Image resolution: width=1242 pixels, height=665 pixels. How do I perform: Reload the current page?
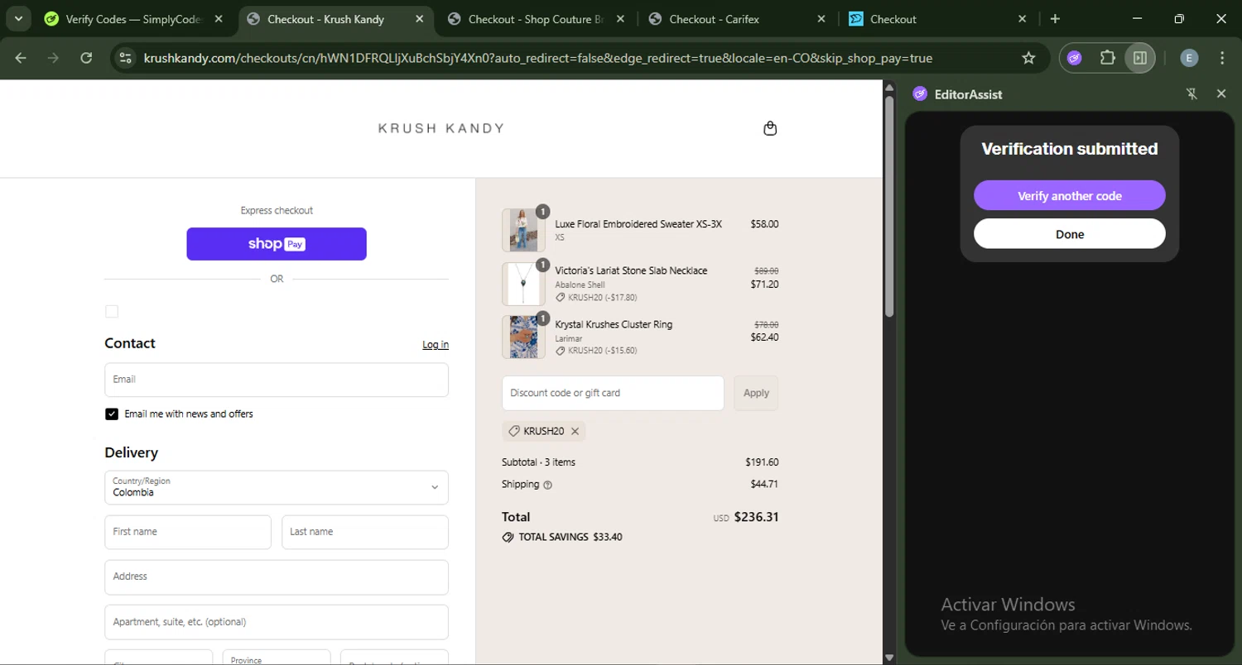(86, 58)
